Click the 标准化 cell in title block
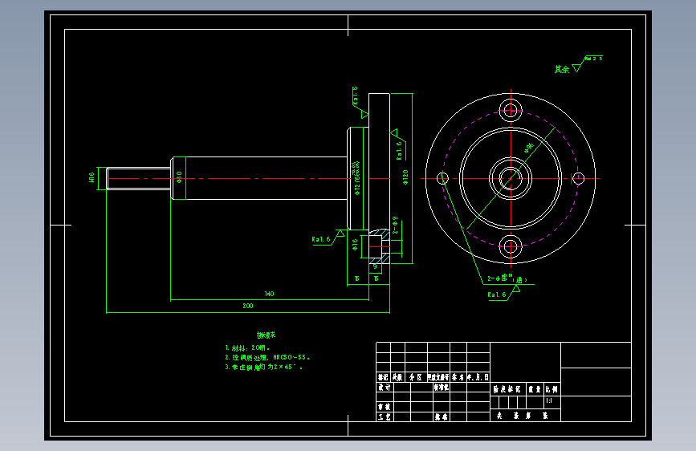Screen dimensions: 696x451 [x=442, y=387]
